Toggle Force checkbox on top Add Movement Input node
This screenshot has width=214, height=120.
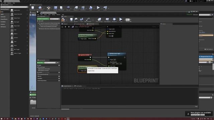pos(112,36)
